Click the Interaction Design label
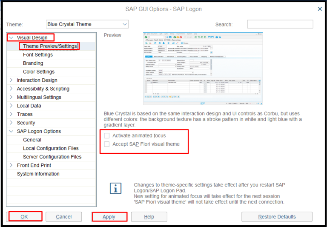The image size is (327, 227). 37,80
